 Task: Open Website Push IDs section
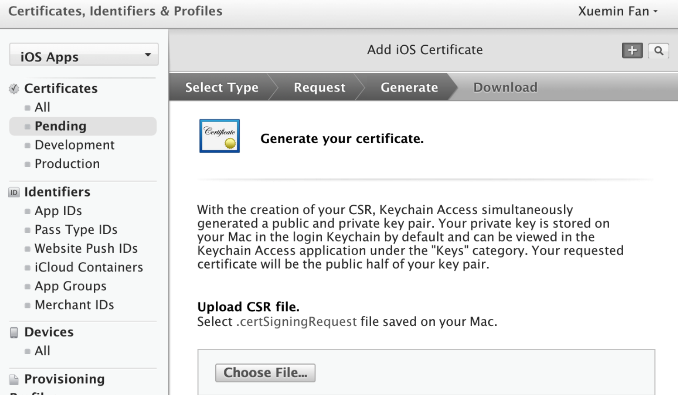pyautogui.click(x=86, y=249)
